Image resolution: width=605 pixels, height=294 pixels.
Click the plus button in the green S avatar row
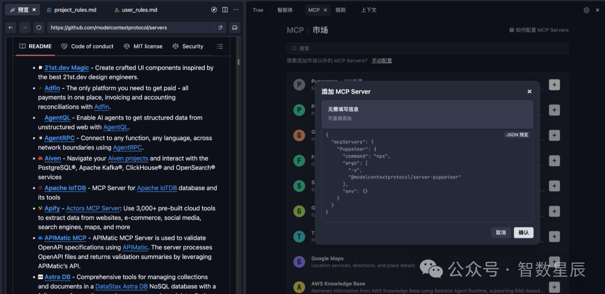[554, 186]
